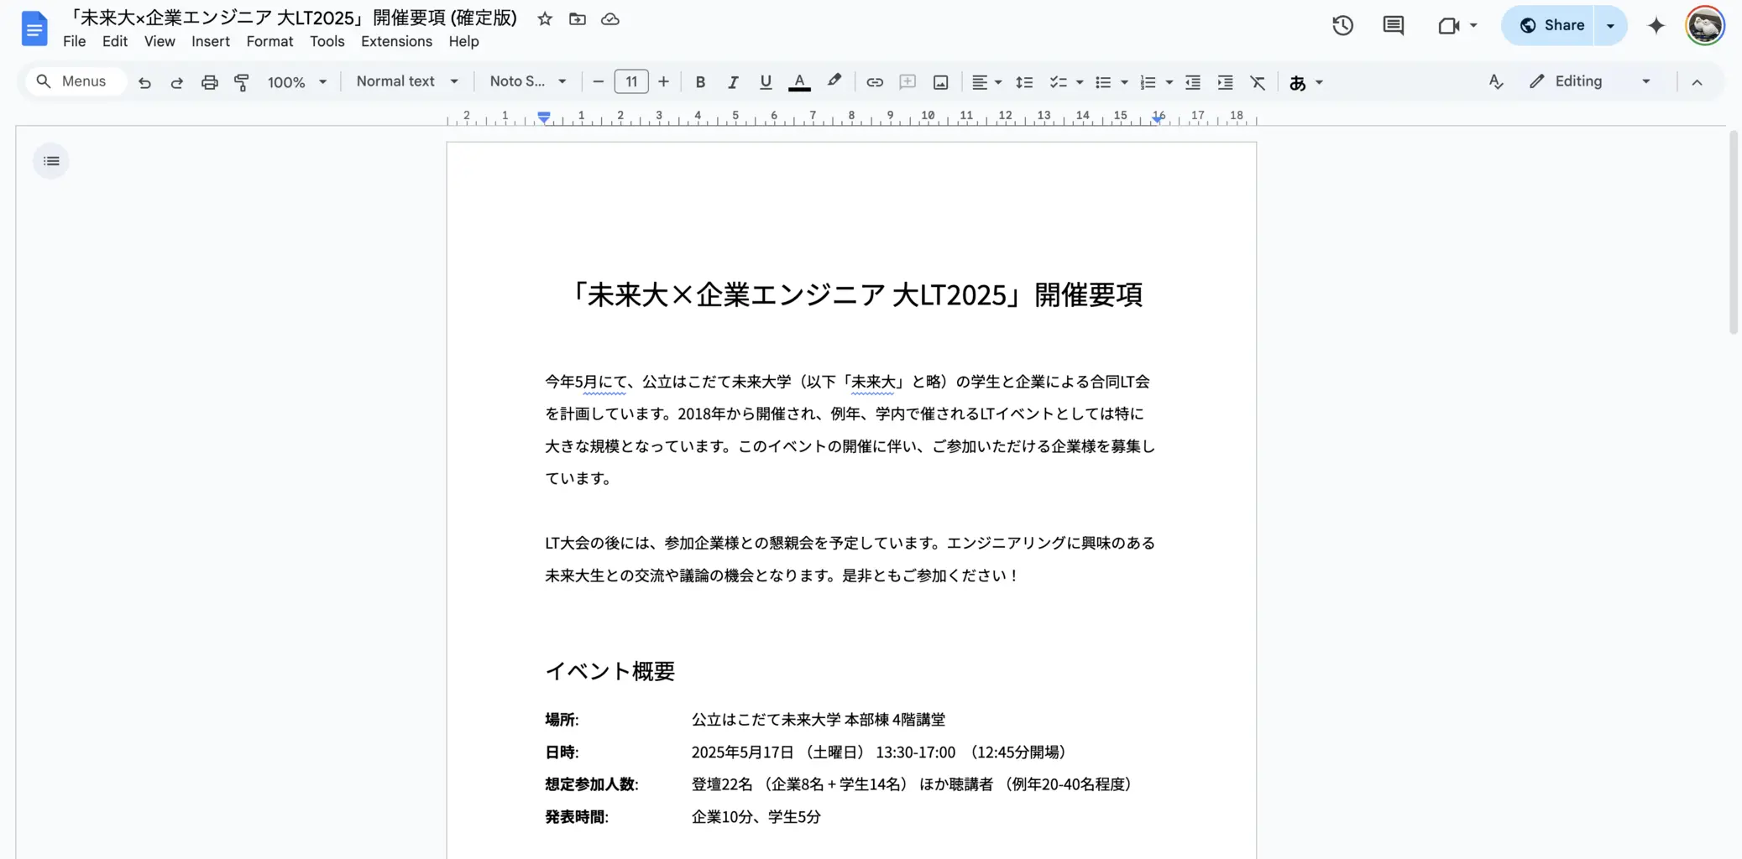
Task: Show document outline sidebar icon
Action: (51, 161)
